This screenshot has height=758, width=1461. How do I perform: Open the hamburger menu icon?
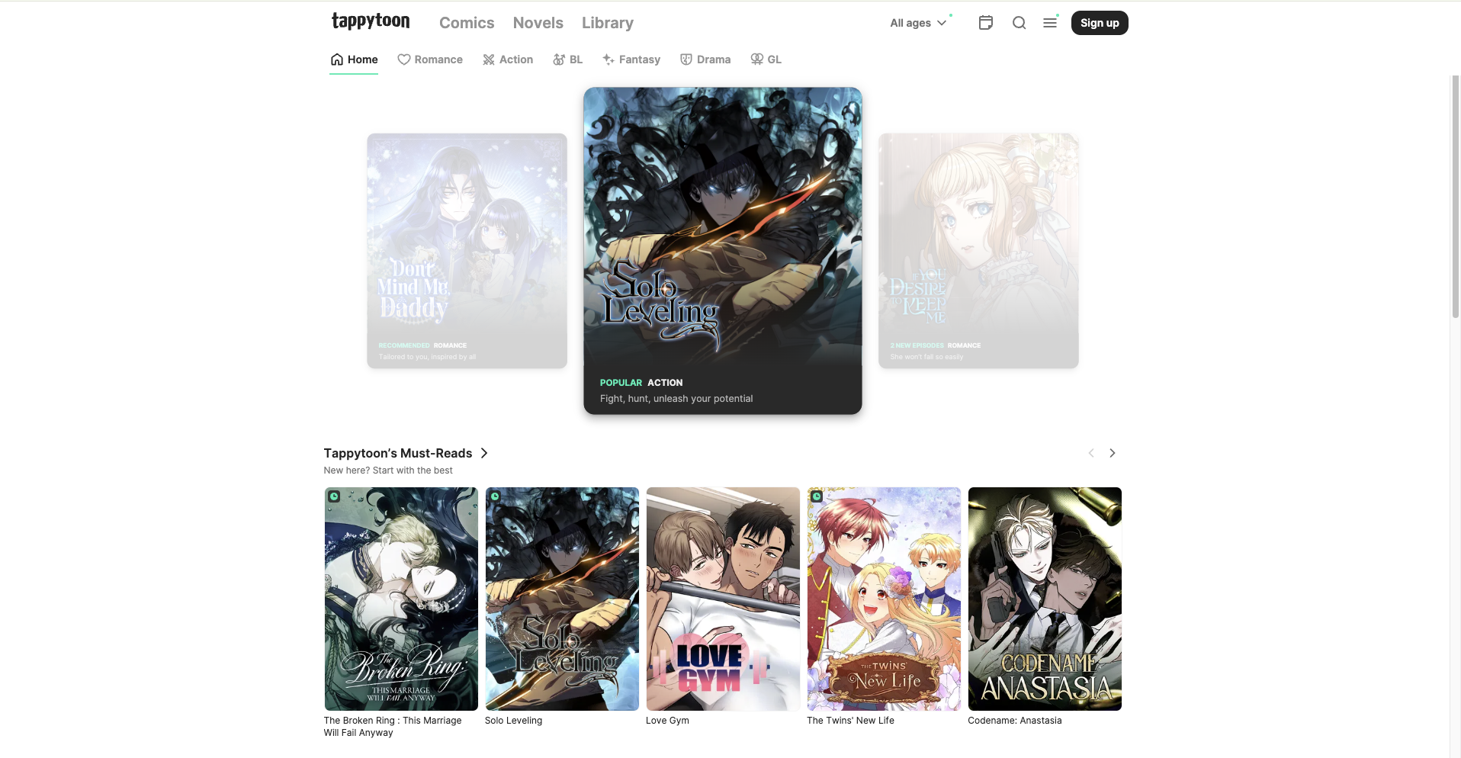point(1049,22)
